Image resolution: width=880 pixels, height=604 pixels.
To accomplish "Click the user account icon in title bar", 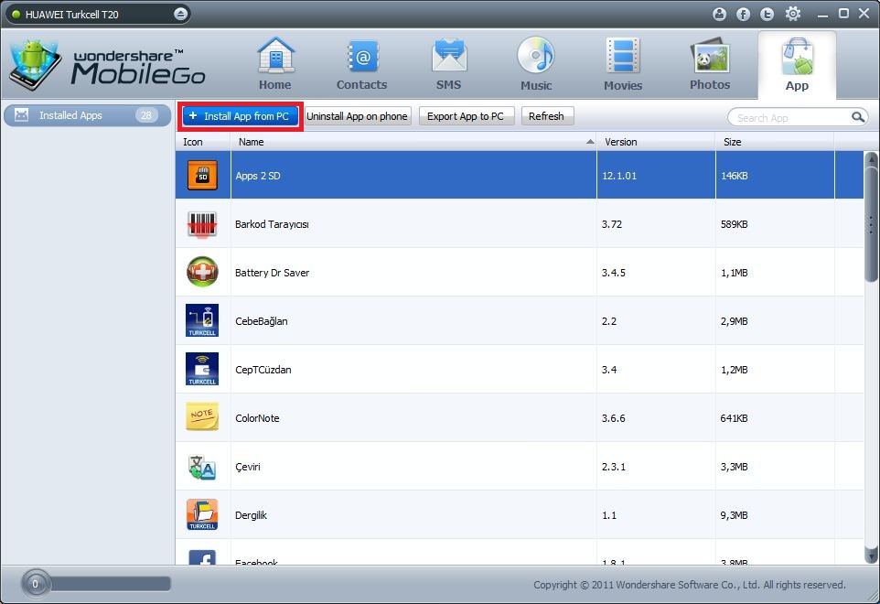I will point(720,14).
